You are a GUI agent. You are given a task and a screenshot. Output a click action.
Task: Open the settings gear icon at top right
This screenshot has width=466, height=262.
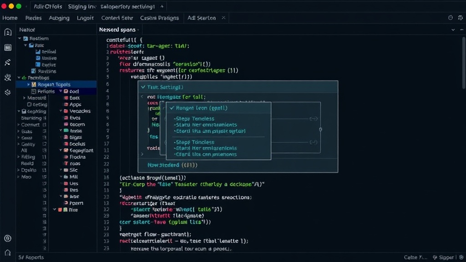point(461,18)
